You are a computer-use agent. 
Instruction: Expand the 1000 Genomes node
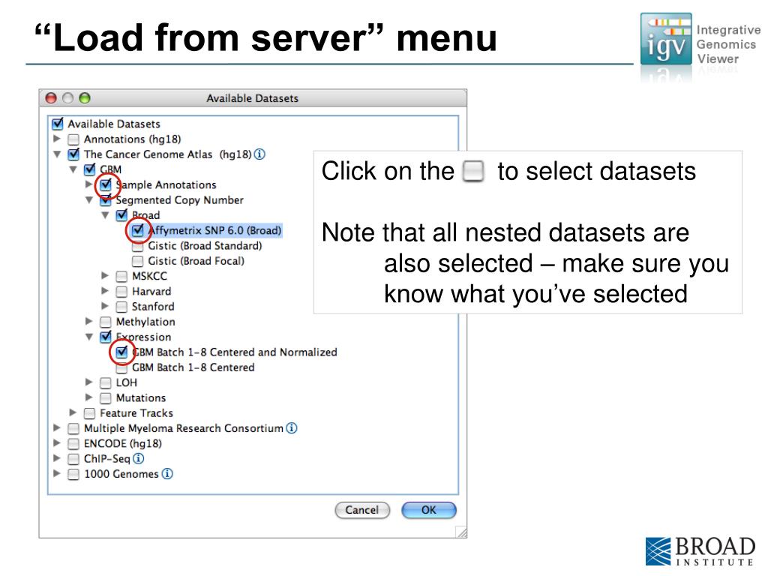click(57, 473)
